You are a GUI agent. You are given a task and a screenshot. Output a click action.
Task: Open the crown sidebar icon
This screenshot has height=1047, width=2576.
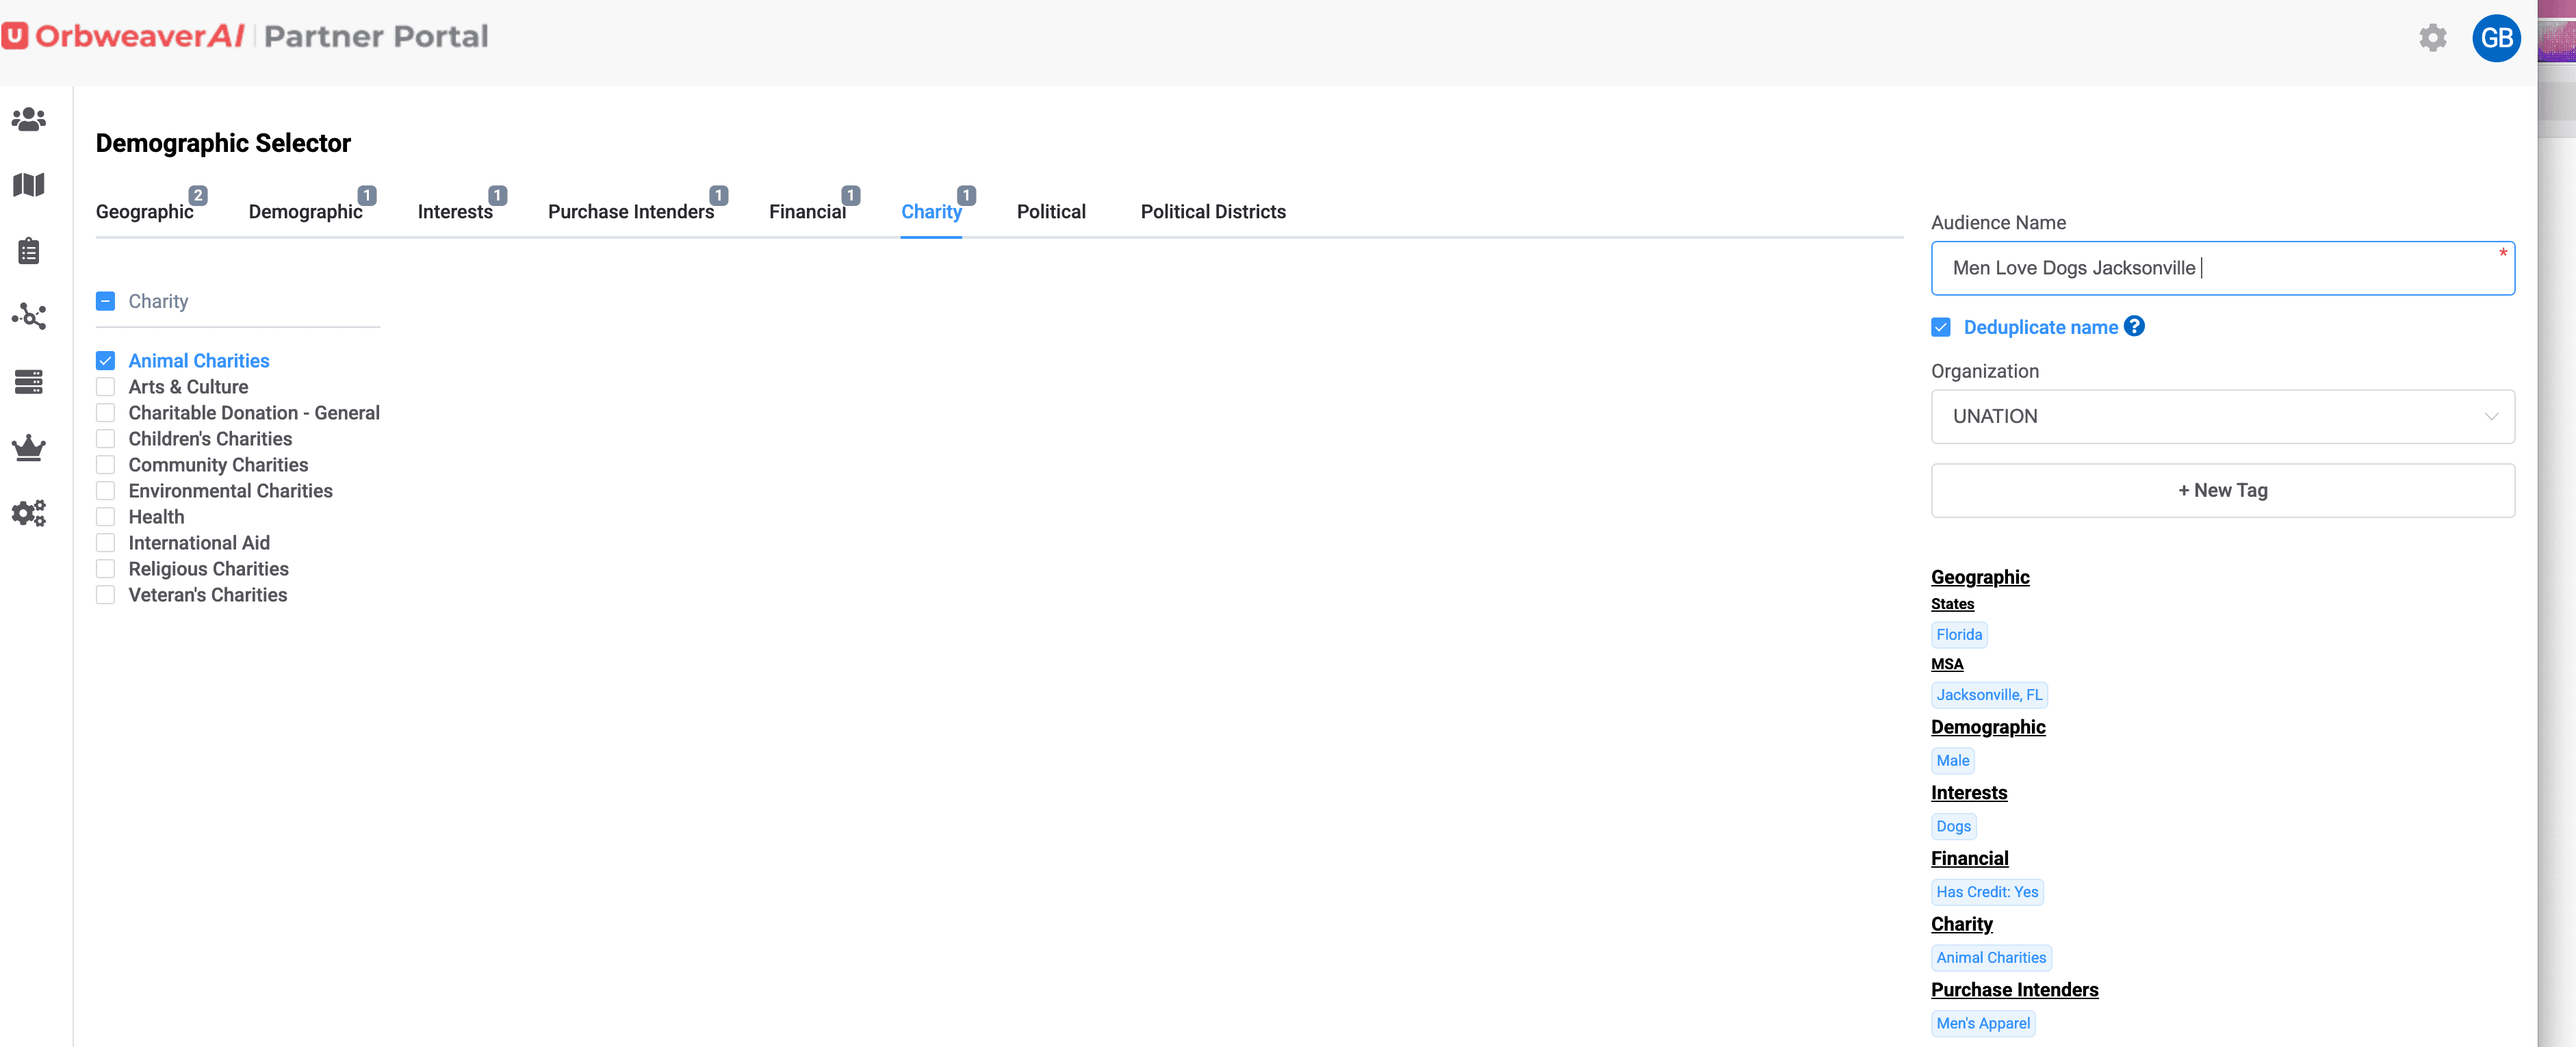pyautogui.click(x=28, y=447)
